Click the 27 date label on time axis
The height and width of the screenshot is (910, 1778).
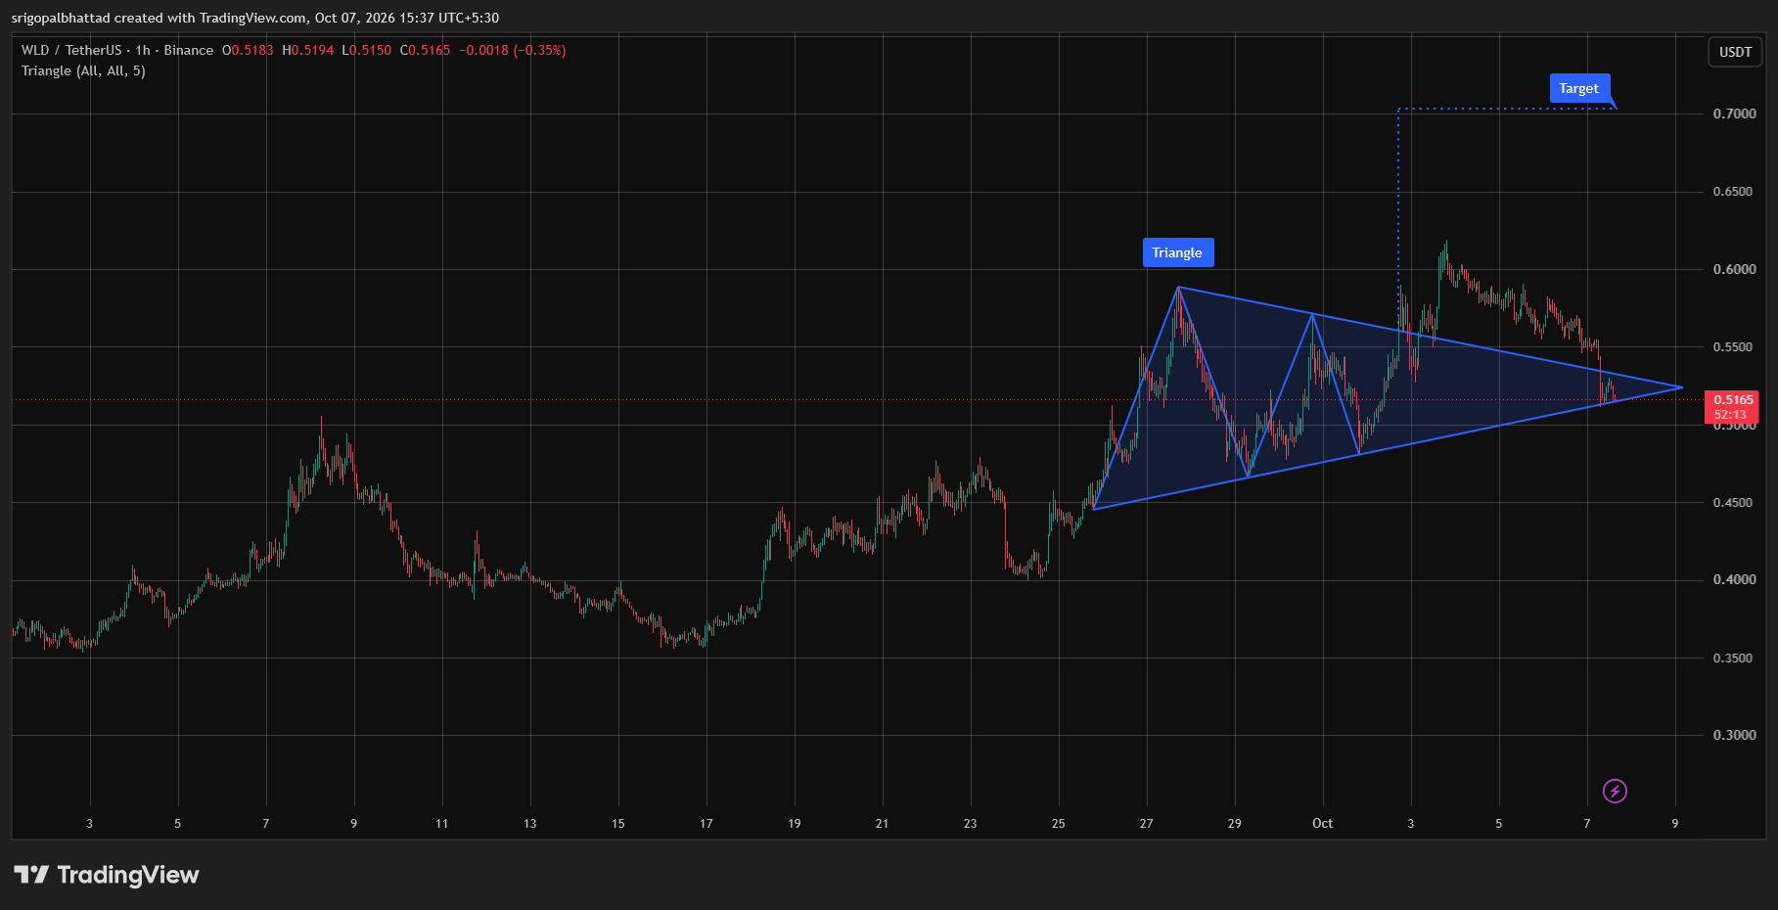(1146, 823)
